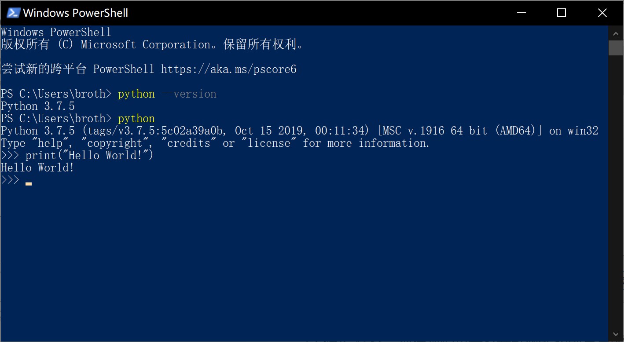Click the scrollbar up arrow
The image size is (624, 342).
(616, 33)
